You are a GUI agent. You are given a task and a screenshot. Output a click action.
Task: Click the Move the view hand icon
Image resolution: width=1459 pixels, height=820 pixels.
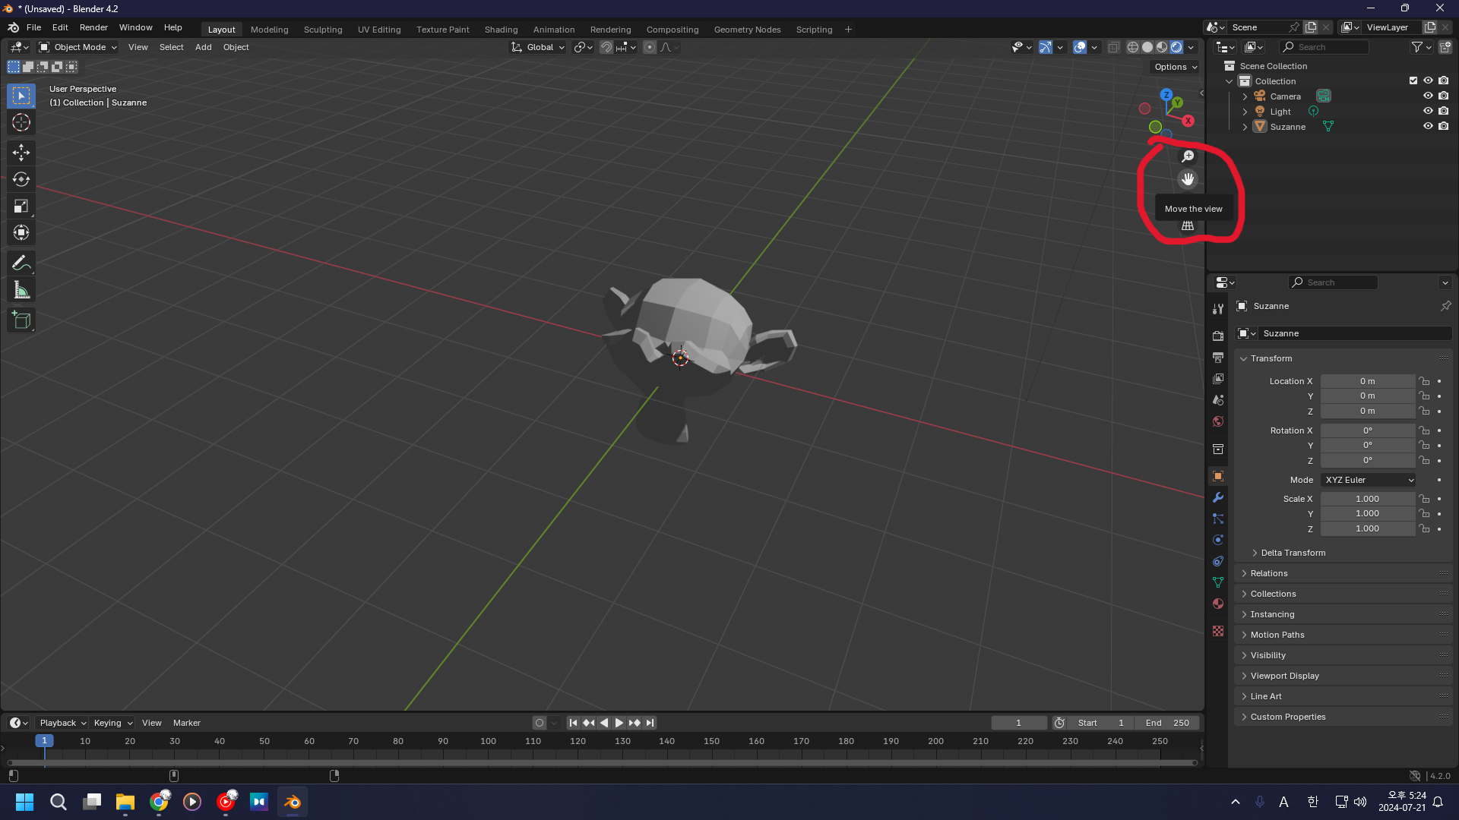(x=1188, y=179)
